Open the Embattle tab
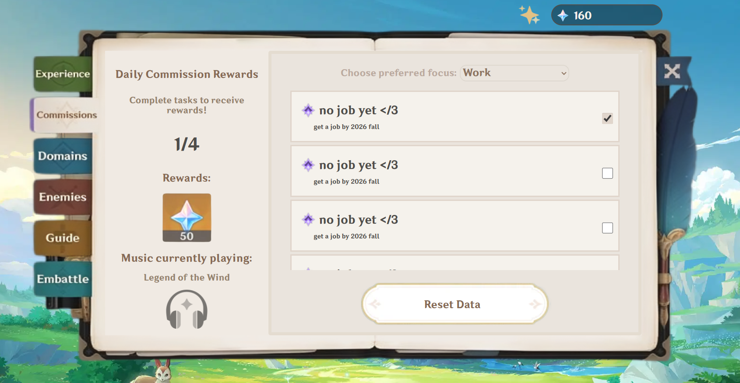Screen dimensions: 740x383 pos(63,279)
